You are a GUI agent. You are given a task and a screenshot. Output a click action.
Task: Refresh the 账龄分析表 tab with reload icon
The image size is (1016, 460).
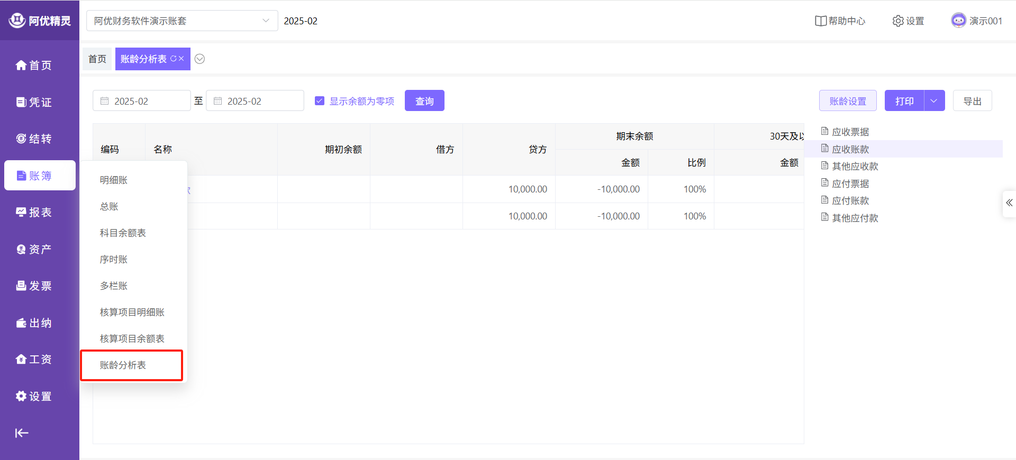(x=173, y=59)
